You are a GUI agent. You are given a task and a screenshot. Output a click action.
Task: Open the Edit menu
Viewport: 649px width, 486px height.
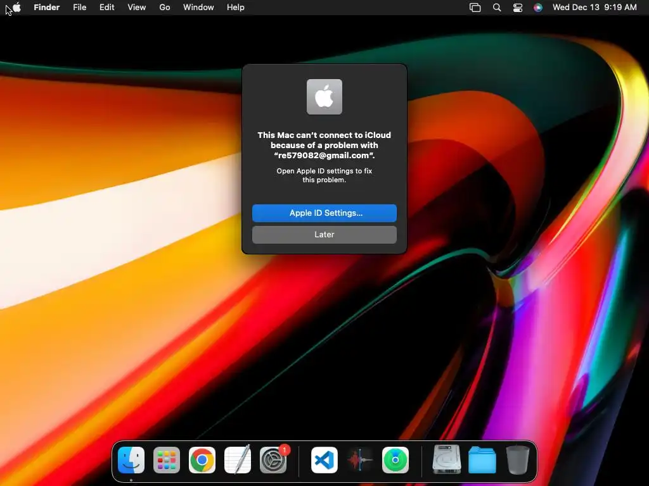[x=106, y=8]
